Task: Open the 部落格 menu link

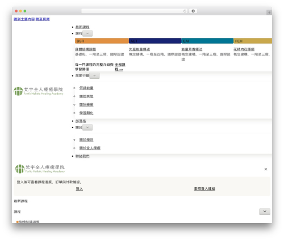Action: coord(81,121)
